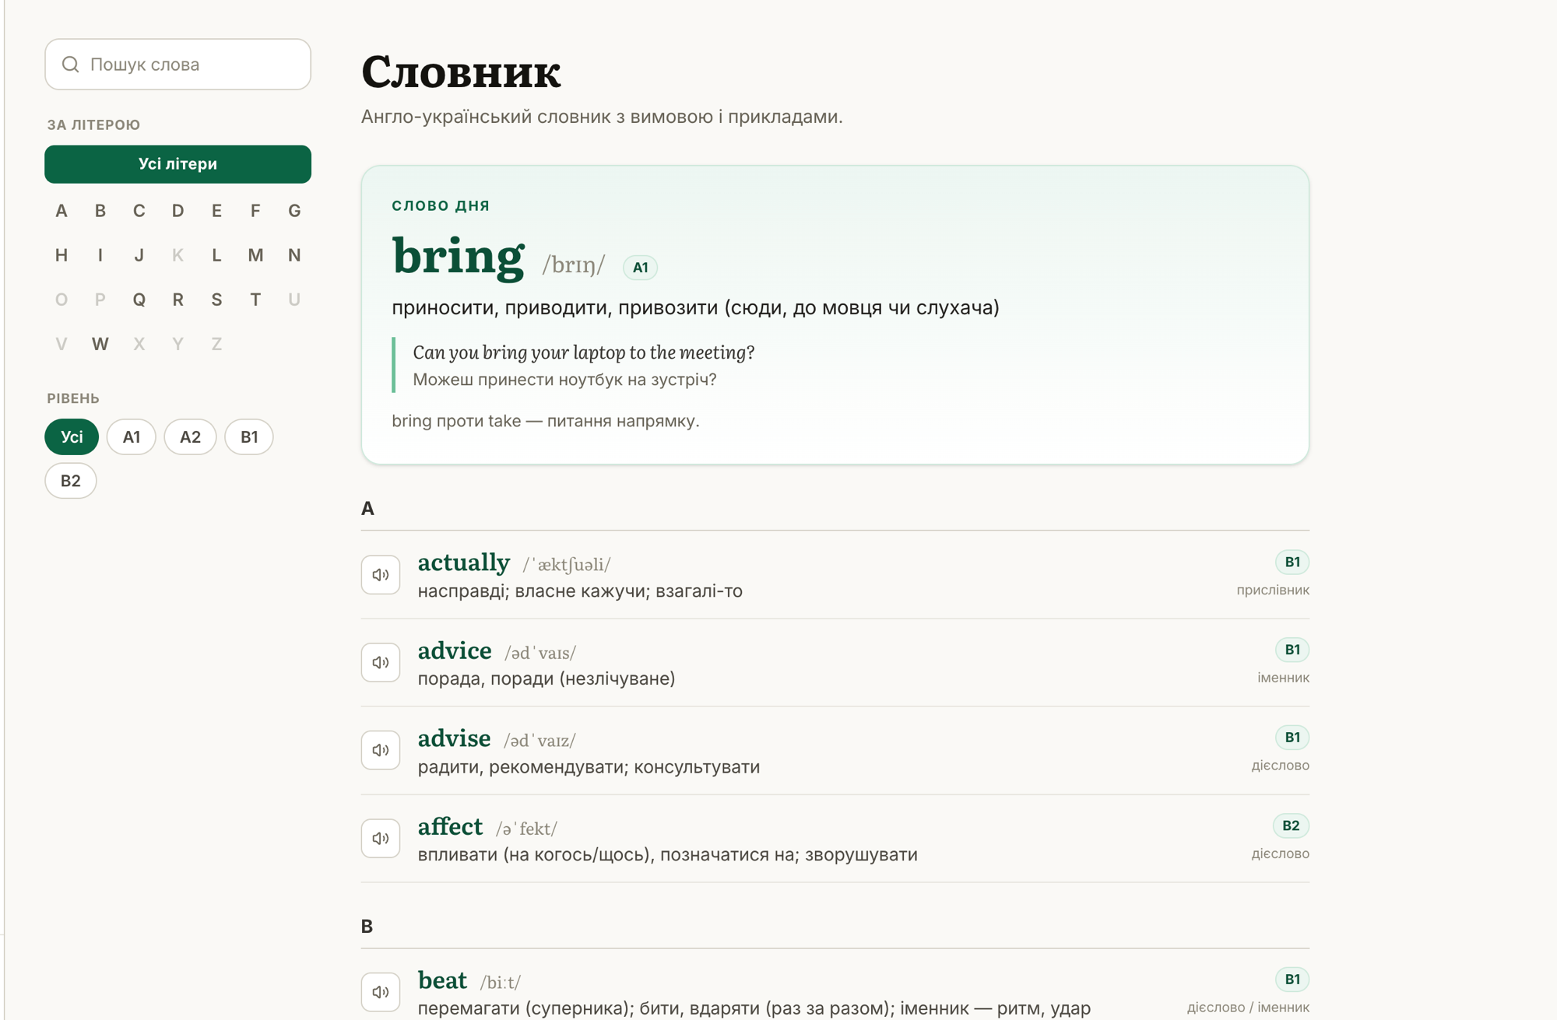The width and height of the screenshot is (1557, 1020).
Task: Click 'прислівник' part-of-speech label
Action: (x=1273, y=591)
